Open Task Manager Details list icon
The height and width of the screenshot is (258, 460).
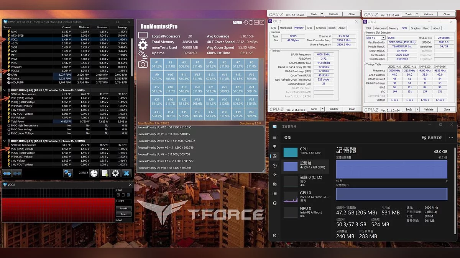pyautogui.click(x=274, y=193)
